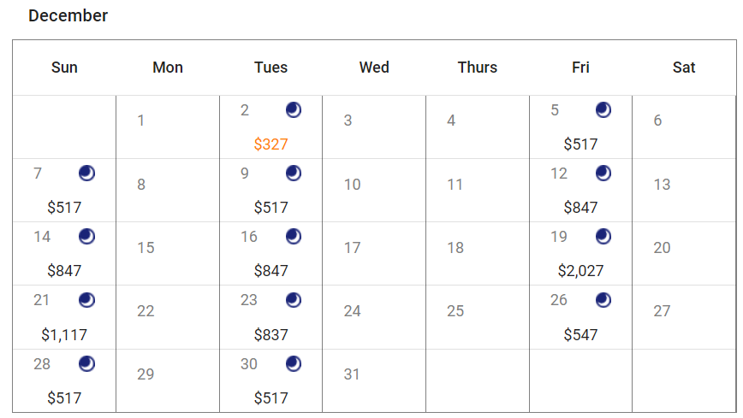
Task: Click the moon icon on December 7
Action: (x=86, y=174)
